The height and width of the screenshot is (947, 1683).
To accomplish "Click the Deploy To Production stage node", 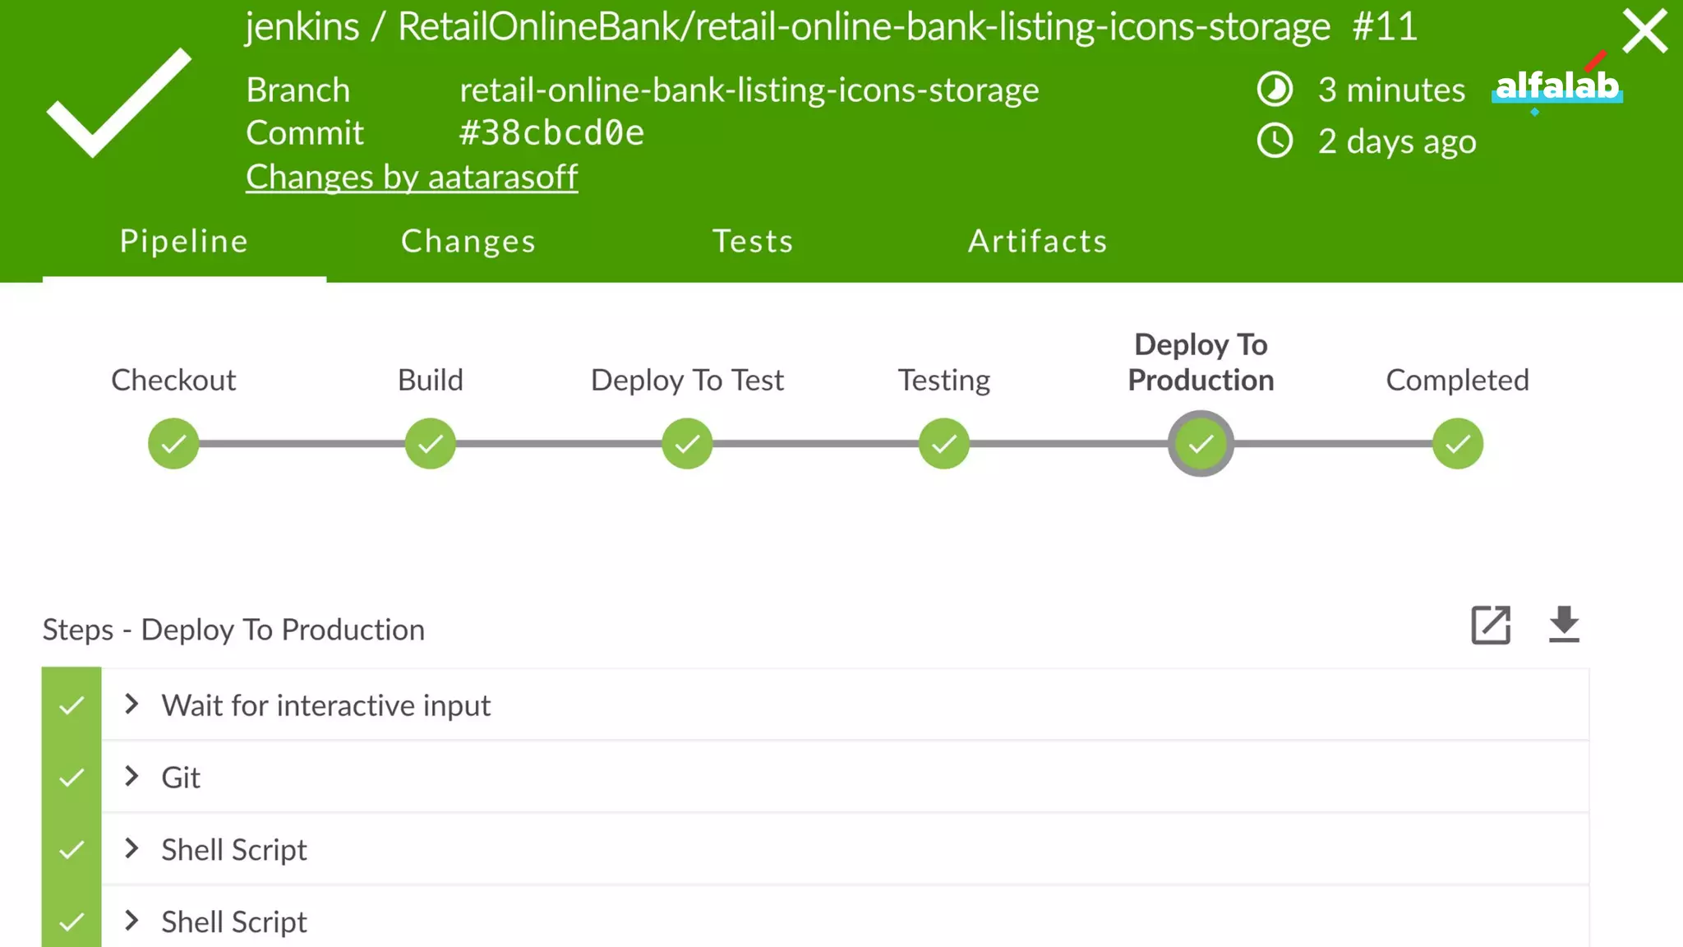I will [1201, 444].
